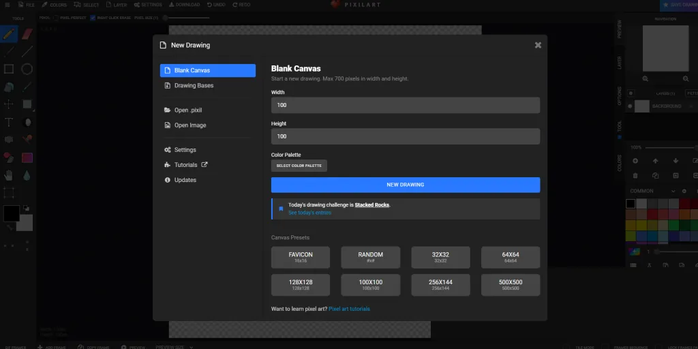Click the Width input field

[406, 105]
